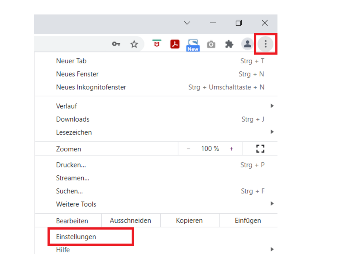Open the tab search chevron dropdown

pyautogui.click(x=187, y=23)
